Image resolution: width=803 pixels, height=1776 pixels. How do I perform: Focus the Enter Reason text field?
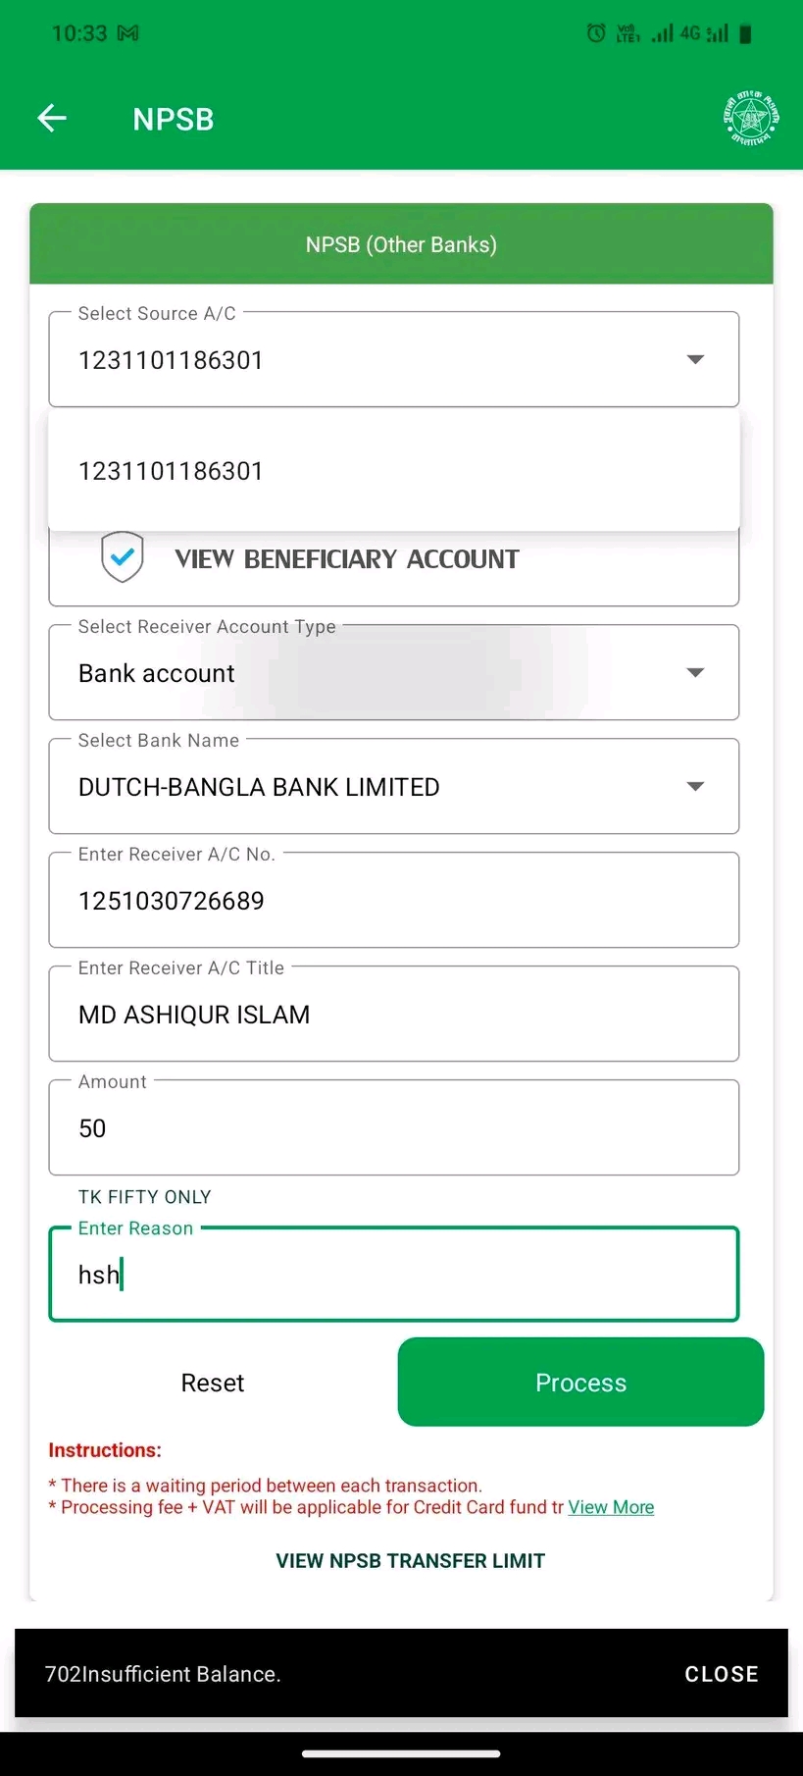394,1274
